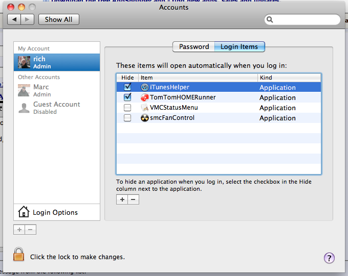
Task: Click Application kind in the smcFanControl row
Action: (277, 118)
